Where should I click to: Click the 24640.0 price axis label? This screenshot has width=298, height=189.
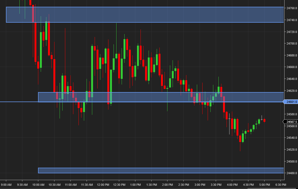[292, 79]
